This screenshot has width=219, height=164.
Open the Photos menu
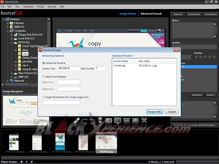(40, 7)
